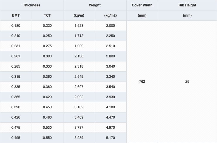Select TCT value 0.330
The width and height of the screenshot is (217, 143).
click(47, 66)
